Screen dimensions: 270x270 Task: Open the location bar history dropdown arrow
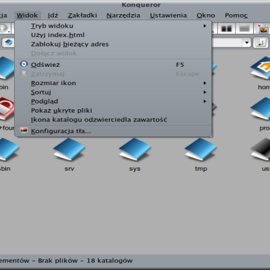click(x=247, y=43)
